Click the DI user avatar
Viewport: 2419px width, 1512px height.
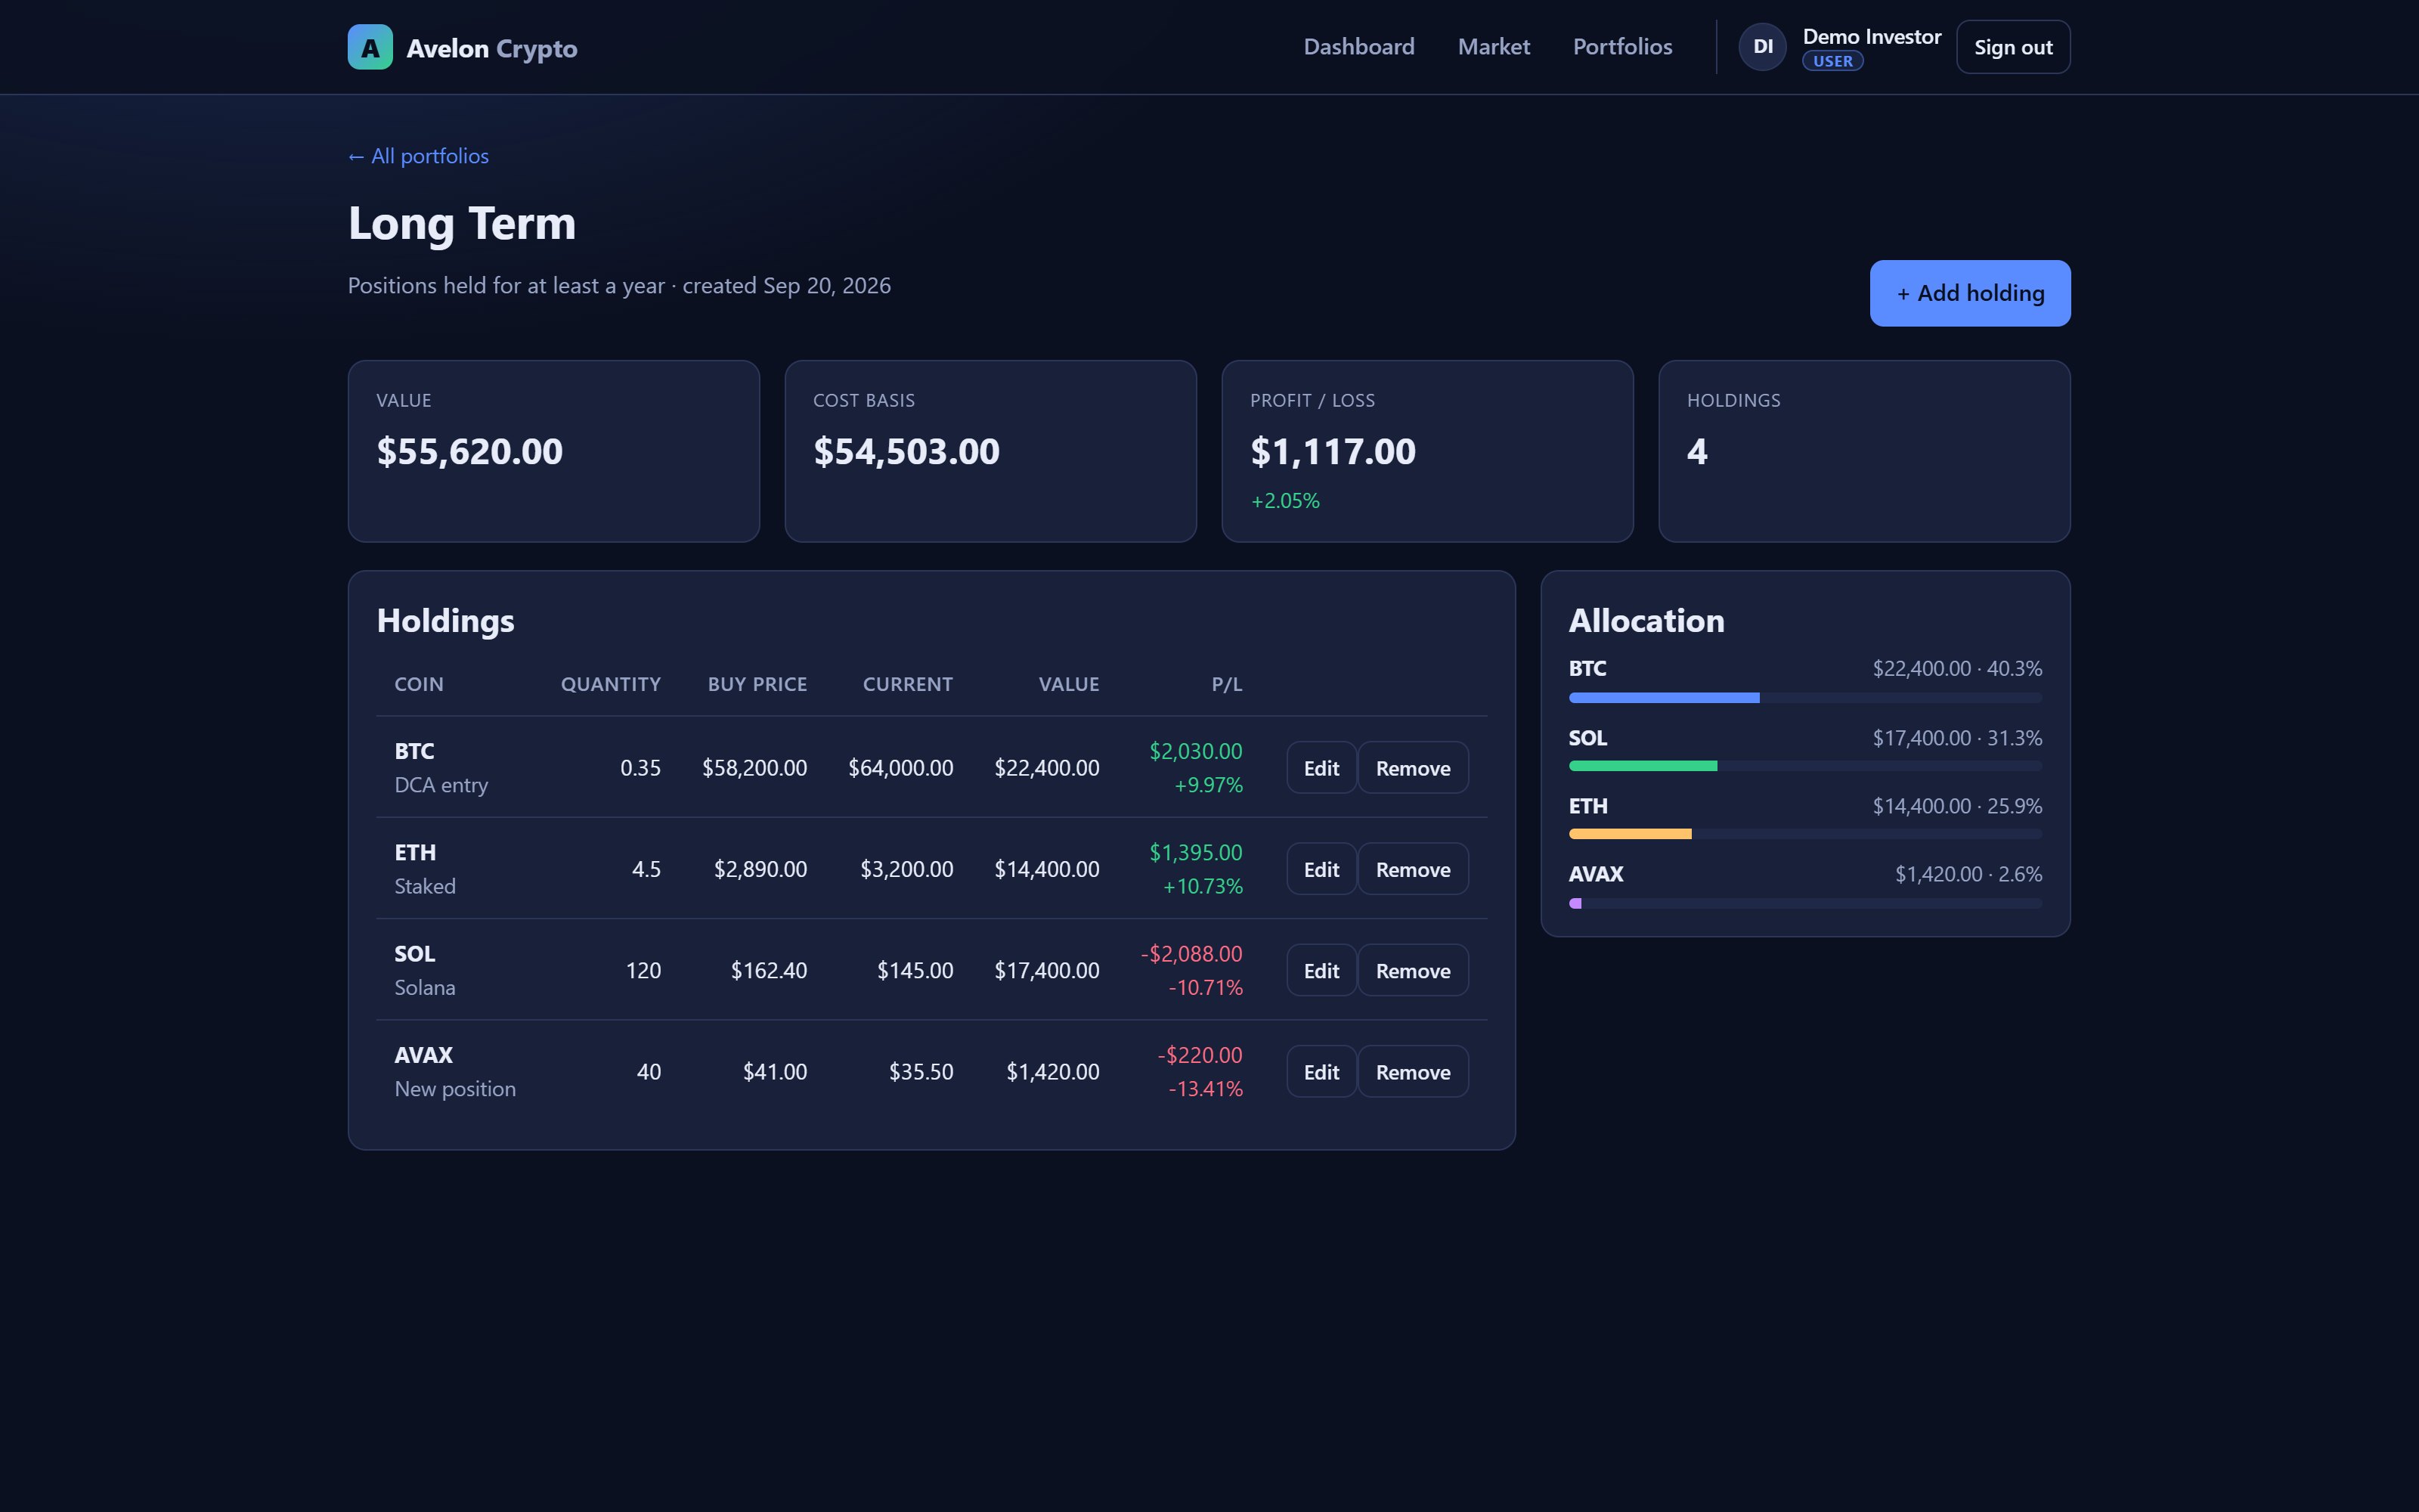click(x=1762, y=47)
